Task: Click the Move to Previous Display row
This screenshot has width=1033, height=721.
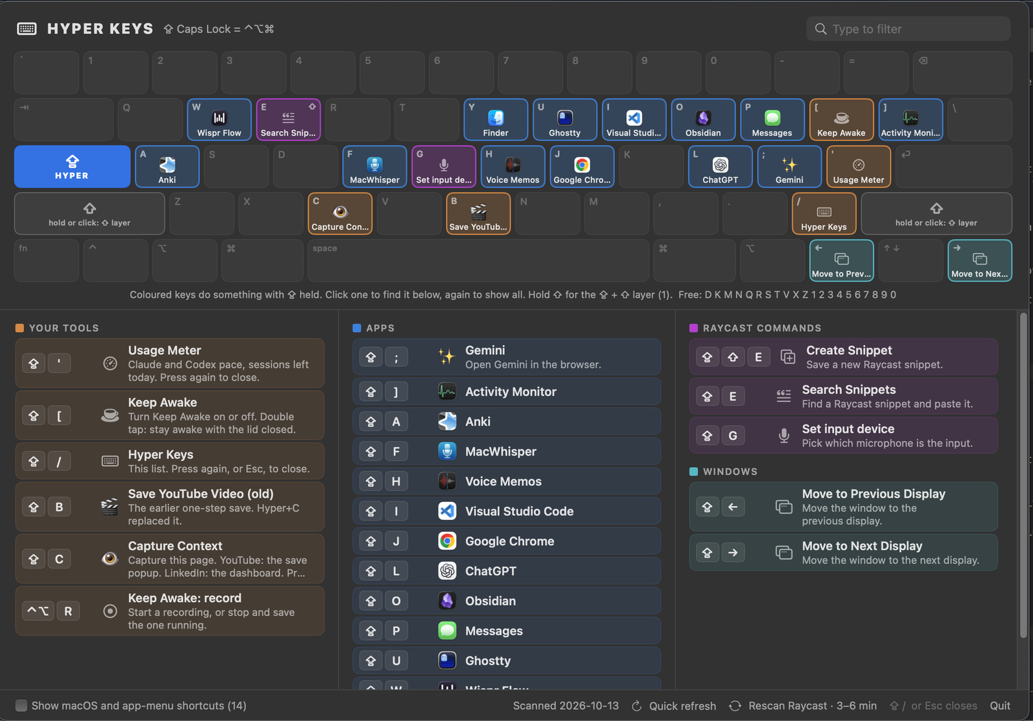Action: pos(843,507)
